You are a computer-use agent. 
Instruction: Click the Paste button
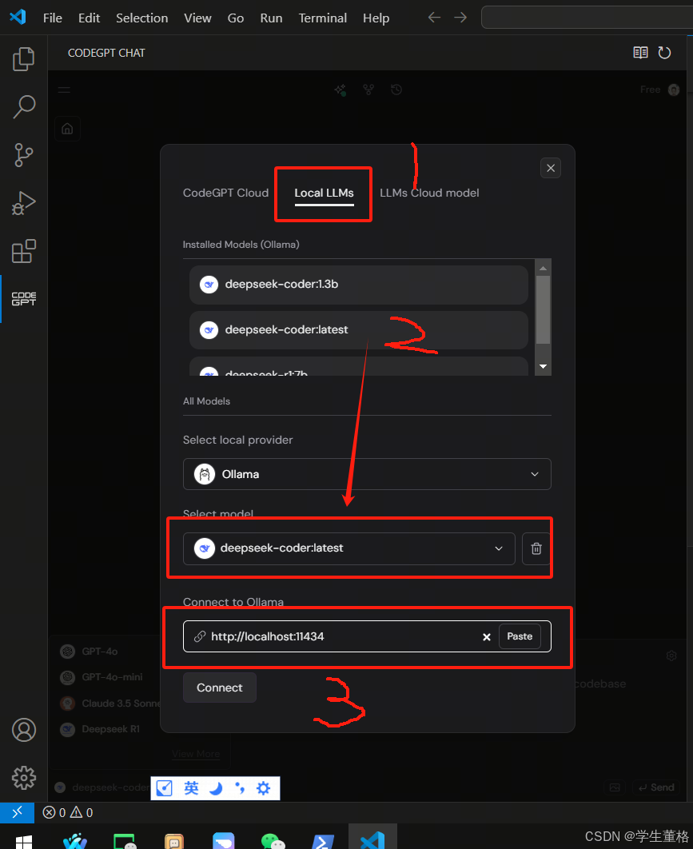[520, 636]
